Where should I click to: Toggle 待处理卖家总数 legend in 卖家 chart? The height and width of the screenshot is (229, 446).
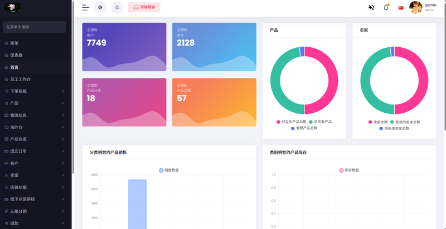coord(394,128)
